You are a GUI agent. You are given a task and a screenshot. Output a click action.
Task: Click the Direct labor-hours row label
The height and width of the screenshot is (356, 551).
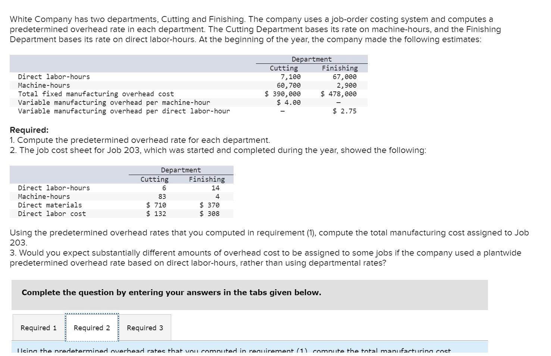(x=54, y=76)
